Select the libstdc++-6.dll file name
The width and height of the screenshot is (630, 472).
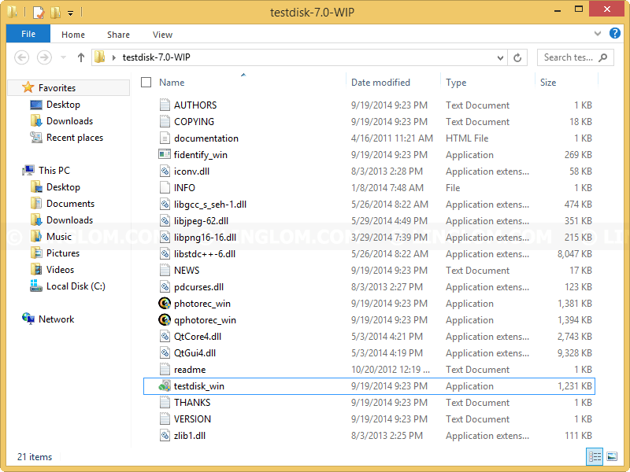point(205,253)
